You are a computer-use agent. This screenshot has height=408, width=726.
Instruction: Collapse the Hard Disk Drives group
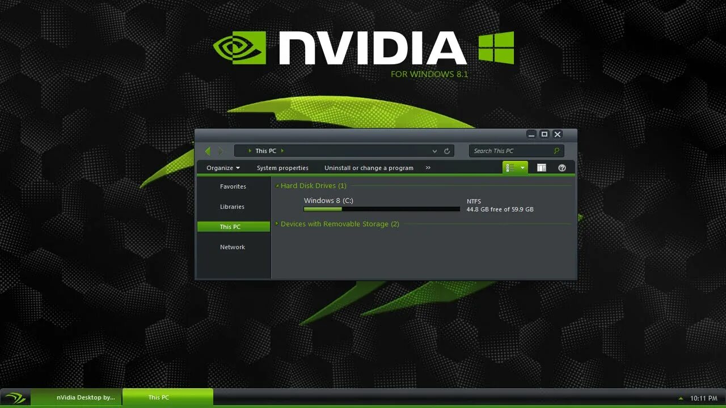(x=277, y=186)
